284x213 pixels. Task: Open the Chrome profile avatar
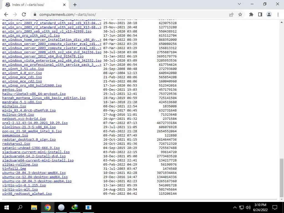coord(269,14)
